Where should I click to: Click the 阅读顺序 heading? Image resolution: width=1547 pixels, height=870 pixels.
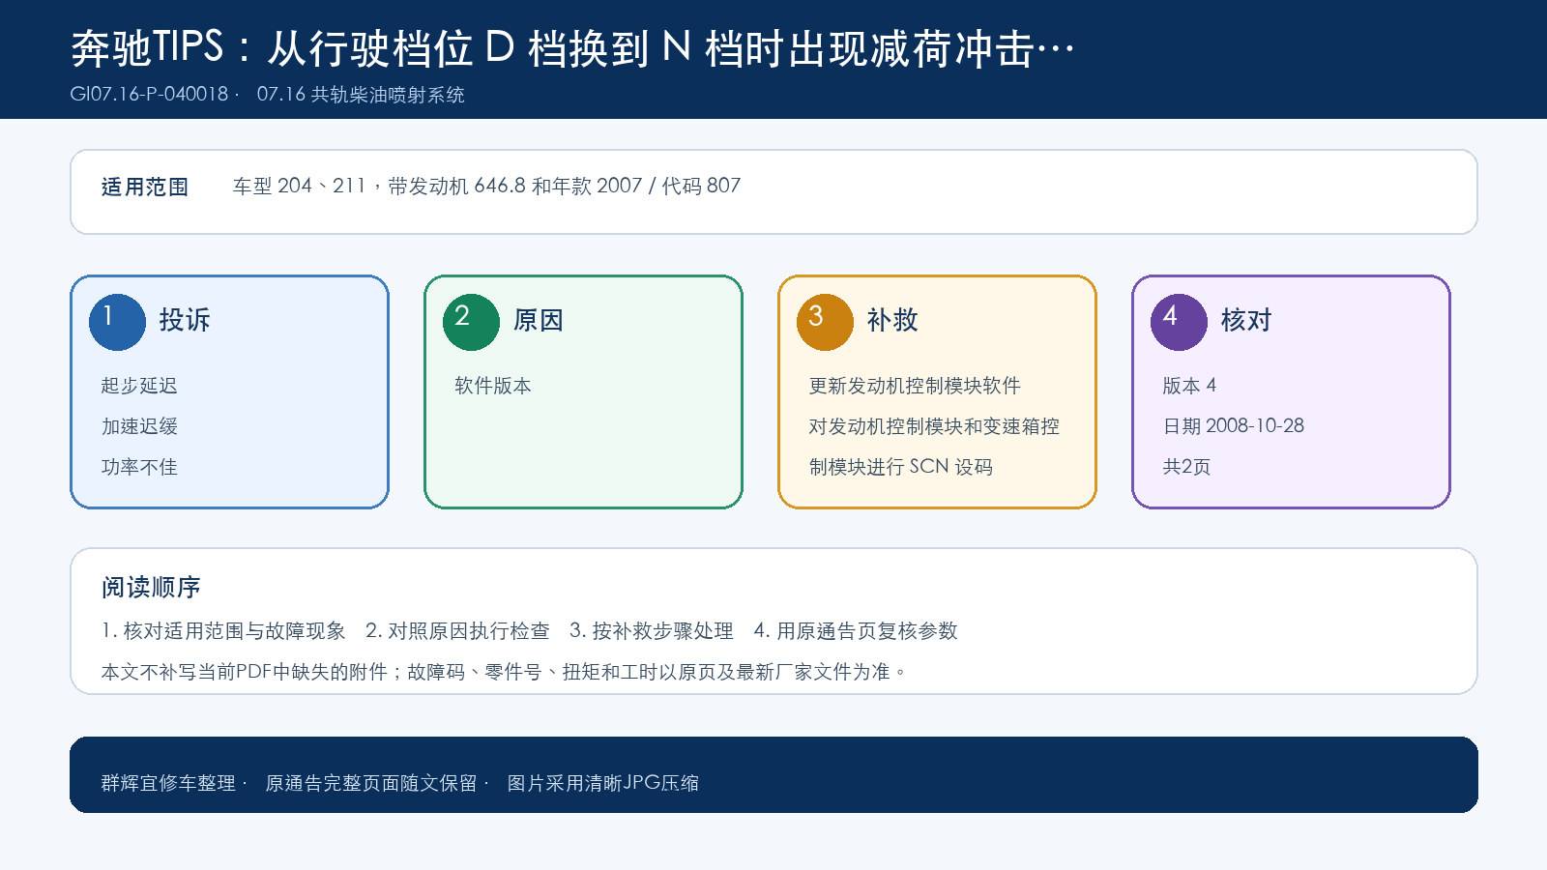click(151, 587)
